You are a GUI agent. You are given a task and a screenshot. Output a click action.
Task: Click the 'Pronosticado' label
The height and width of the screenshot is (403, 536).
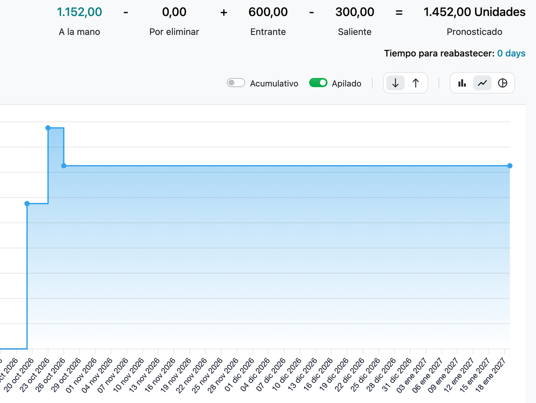pyautogui.click(x=474, y=32)
